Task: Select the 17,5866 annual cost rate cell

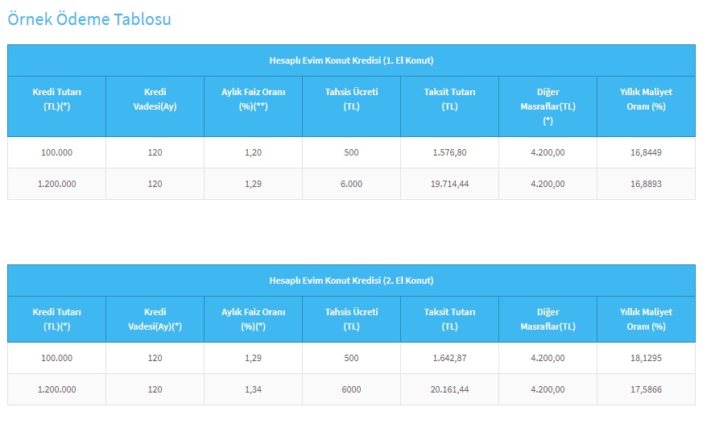Action: click(x=646, y=389)
